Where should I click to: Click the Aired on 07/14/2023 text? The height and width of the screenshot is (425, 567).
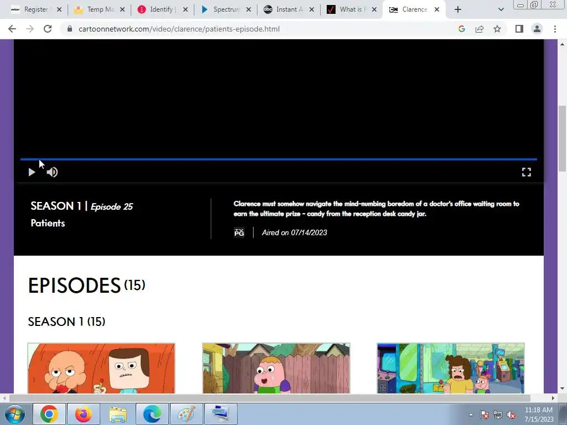tap(295, 233)
